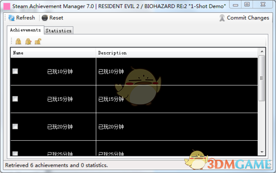Click the Commit Changes button text
This screenshot has height=173, width=276.
pyautogui.click(x=248, y=18)
